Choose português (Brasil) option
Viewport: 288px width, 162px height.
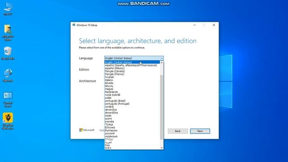(132, 101)
